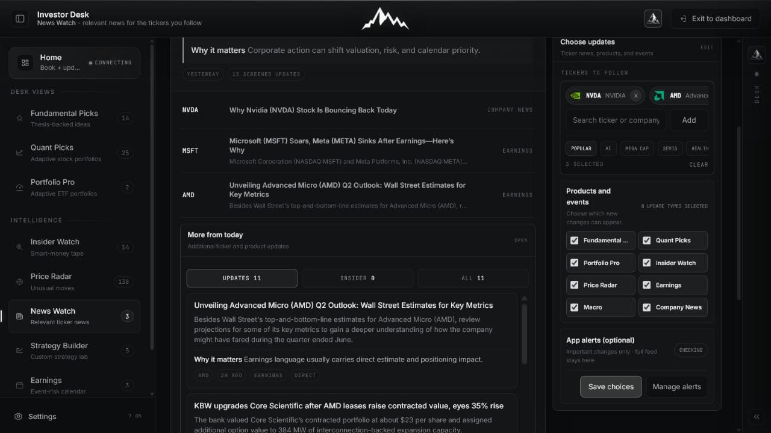This screenshot has width=771, height=433.
Task: Open Quant Picks desk view
Action: click(74, 153)
